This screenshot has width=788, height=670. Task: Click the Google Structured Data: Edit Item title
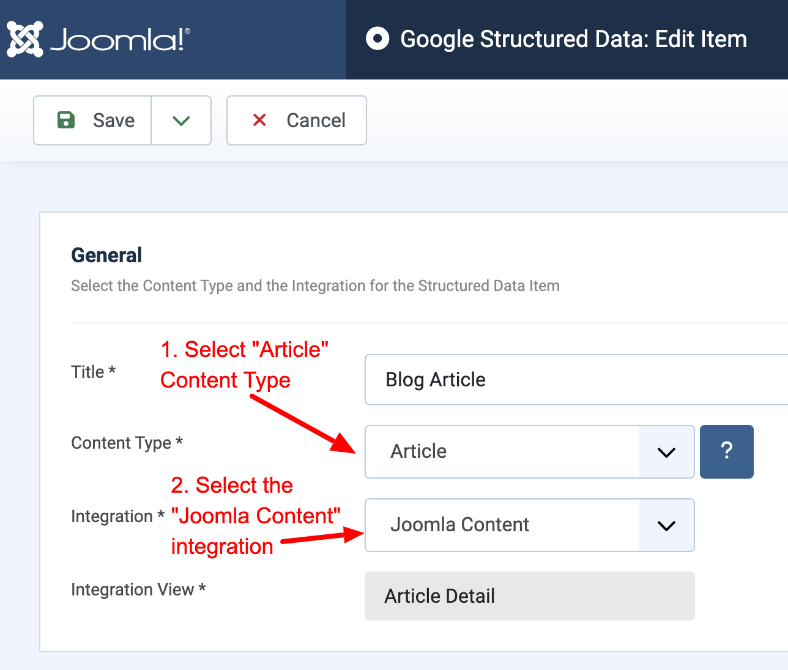coord(573,39)
